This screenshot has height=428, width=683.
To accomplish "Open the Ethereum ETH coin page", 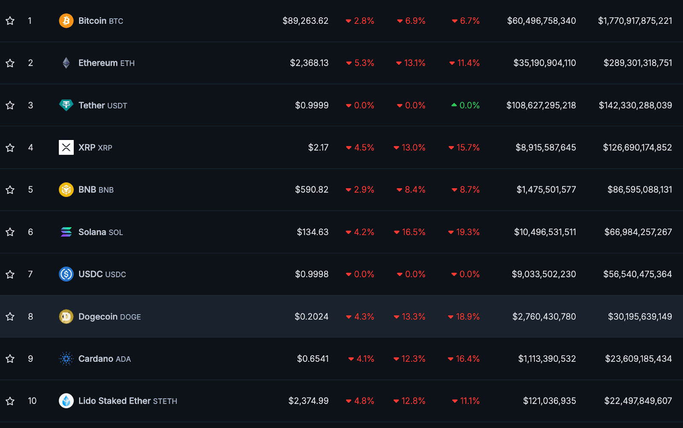I will point(106,63).
